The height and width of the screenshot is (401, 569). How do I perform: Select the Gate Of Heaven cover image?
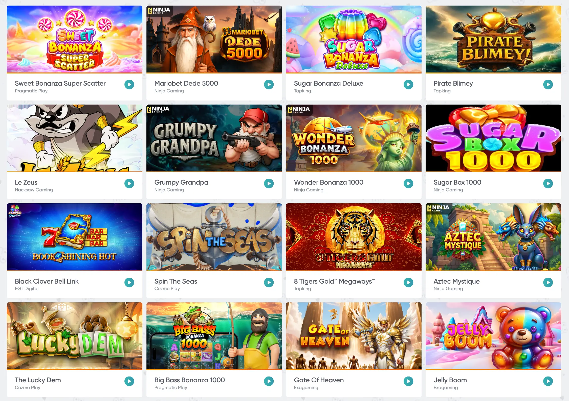tap(354, 336)
